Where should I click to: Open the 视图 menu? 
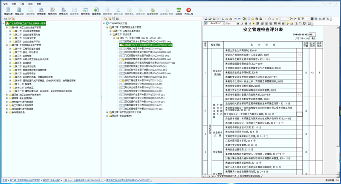pyautogui.click(x=14, y=4)
